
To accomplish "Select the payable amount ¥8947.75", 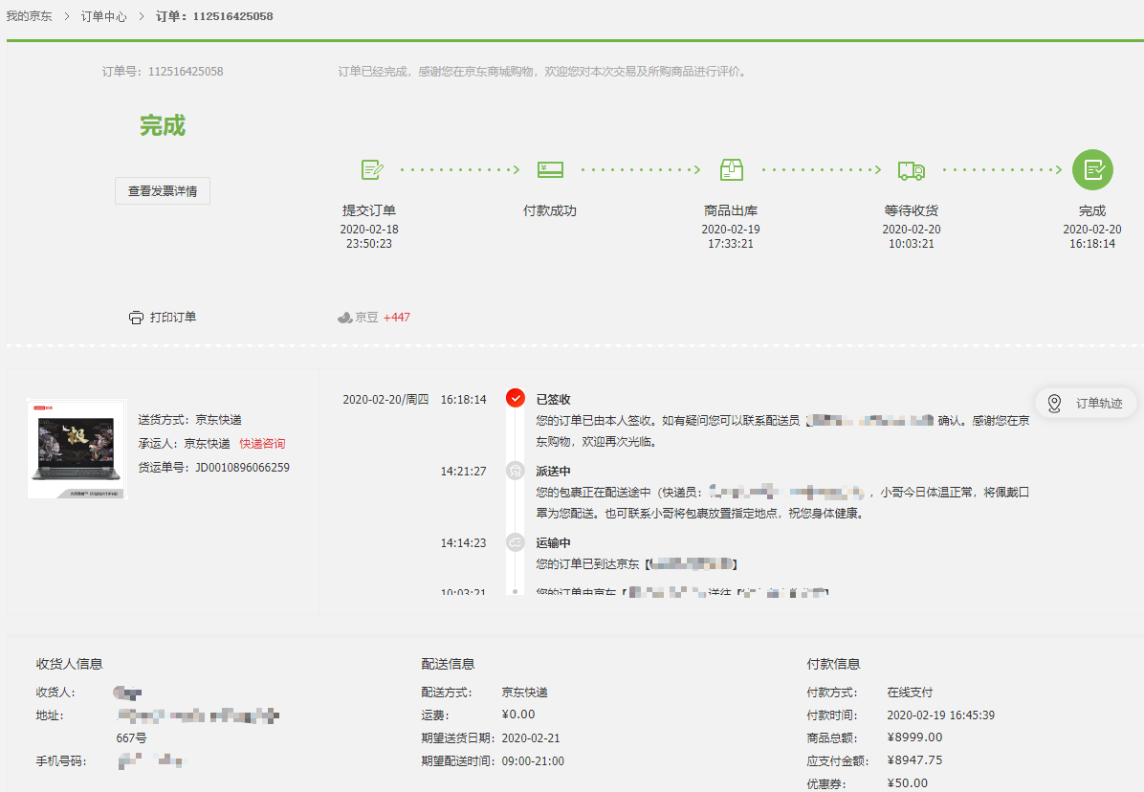I will [914, 760].
